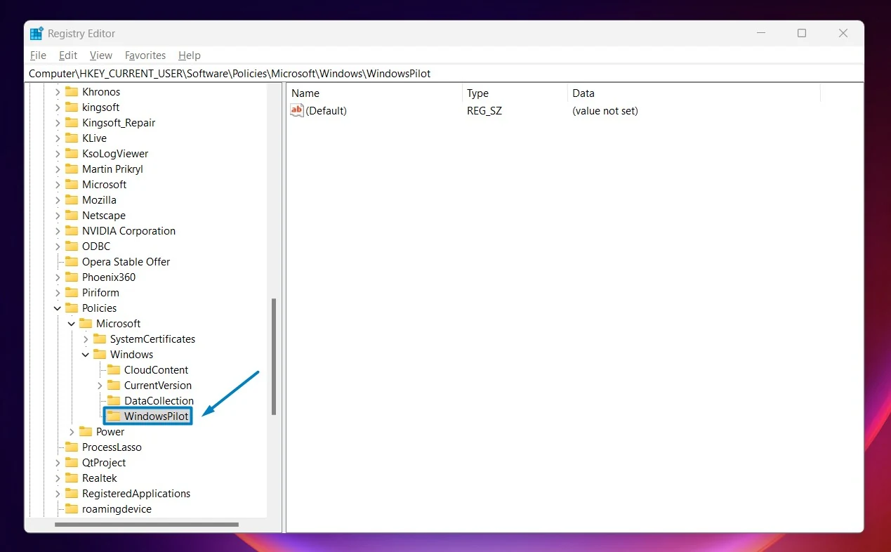Screen dimensions: 891x552
Task: Collapse the Microsoft key under Policies
Action: [x=72, y=324]
